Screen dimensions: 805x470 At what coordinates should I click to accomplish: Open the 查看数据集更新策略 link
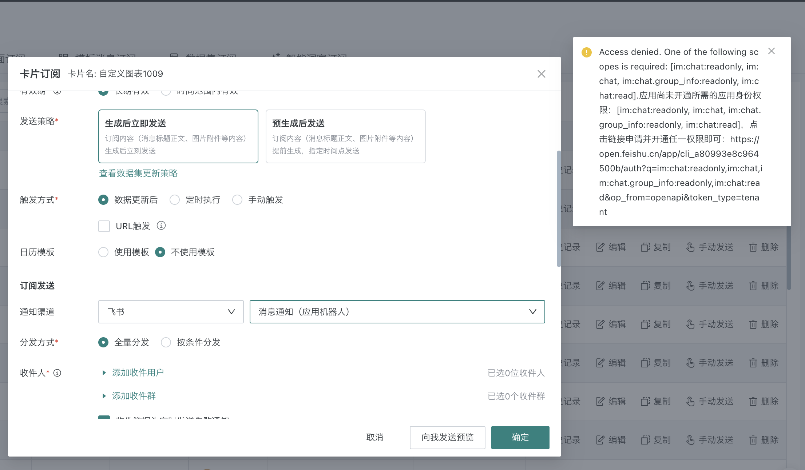coord(138,173)
